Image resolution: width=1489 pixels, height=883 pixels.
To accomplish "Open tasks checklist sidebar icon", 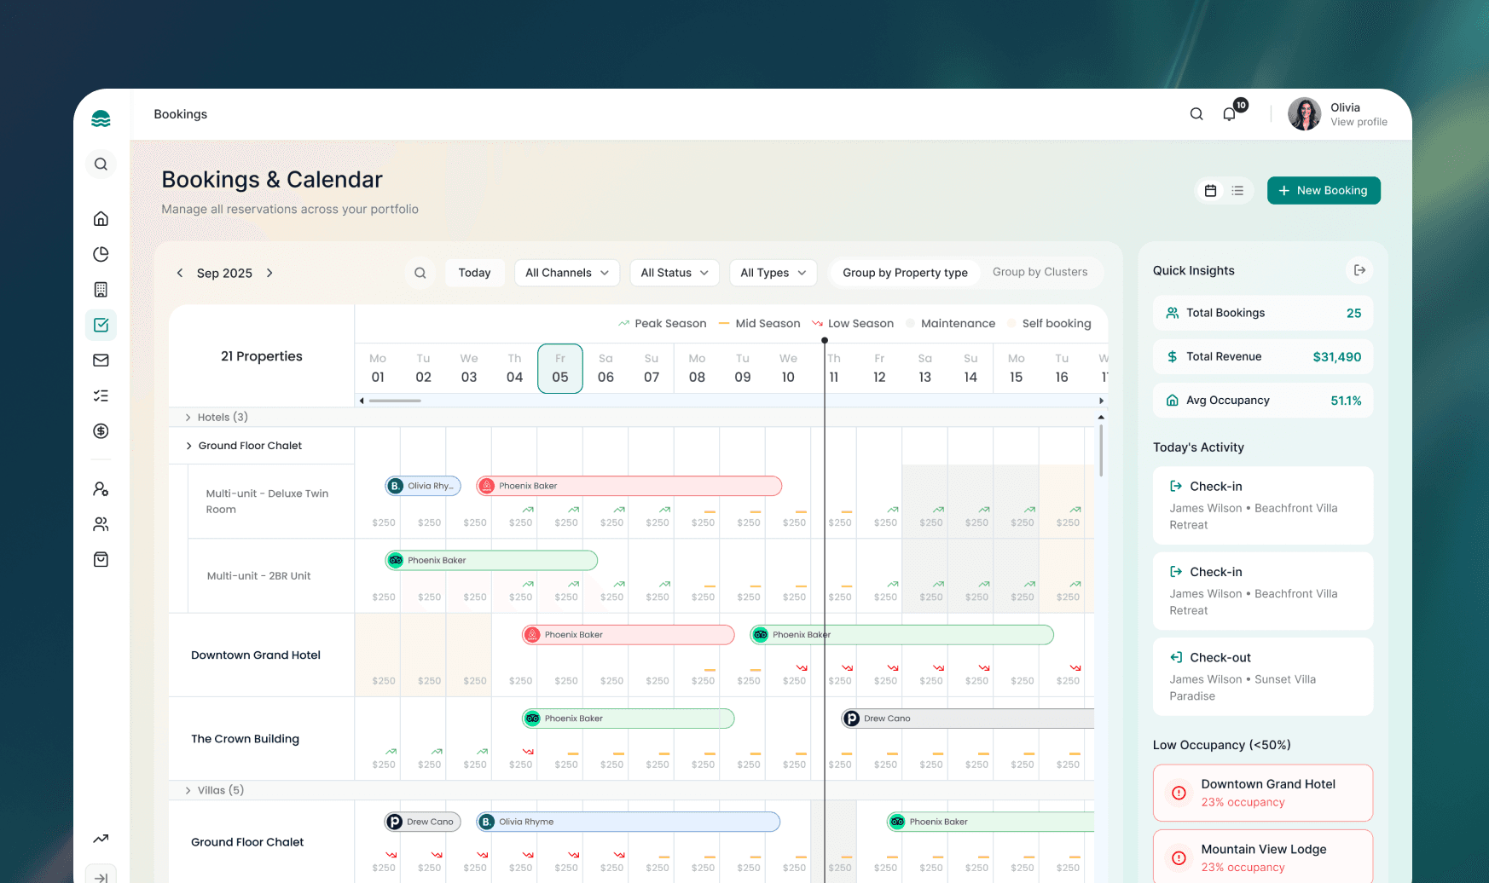I will point(101,395).
